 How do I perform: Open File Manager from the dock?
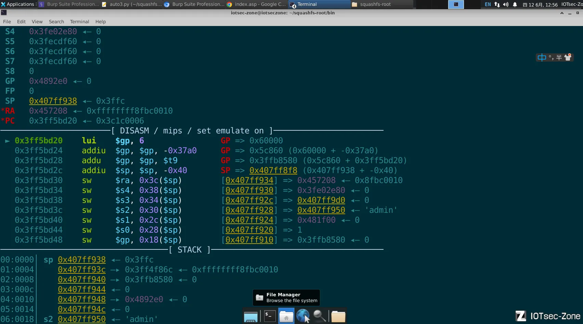[286, 316]
